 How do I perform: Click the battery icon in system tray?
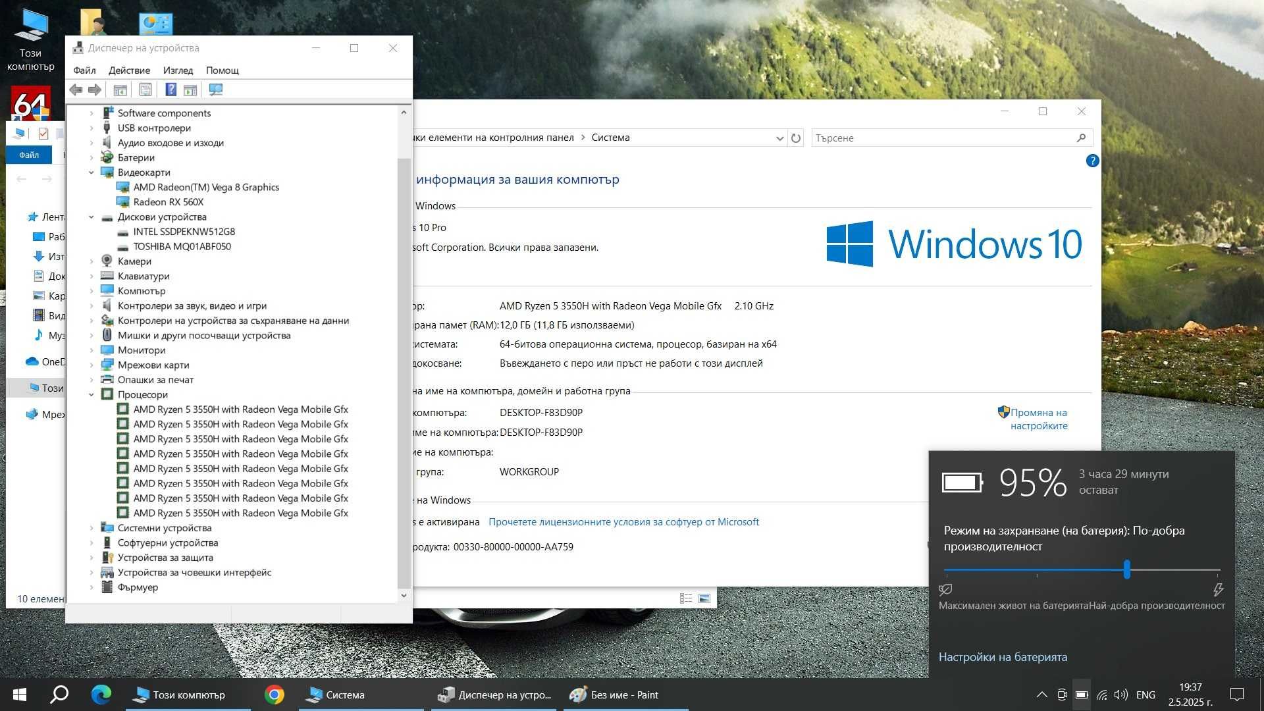[1082, 695]
